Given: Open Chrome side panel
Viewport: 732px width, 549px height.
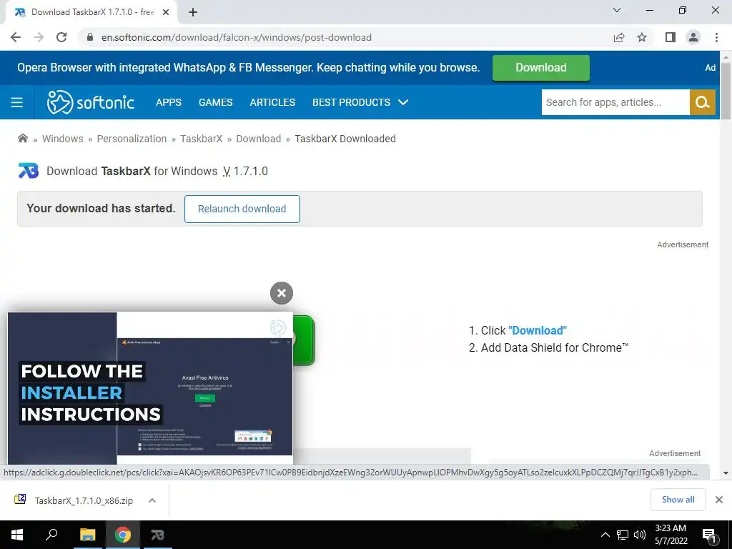Looking at the screenshot, I should pos(671,37).
